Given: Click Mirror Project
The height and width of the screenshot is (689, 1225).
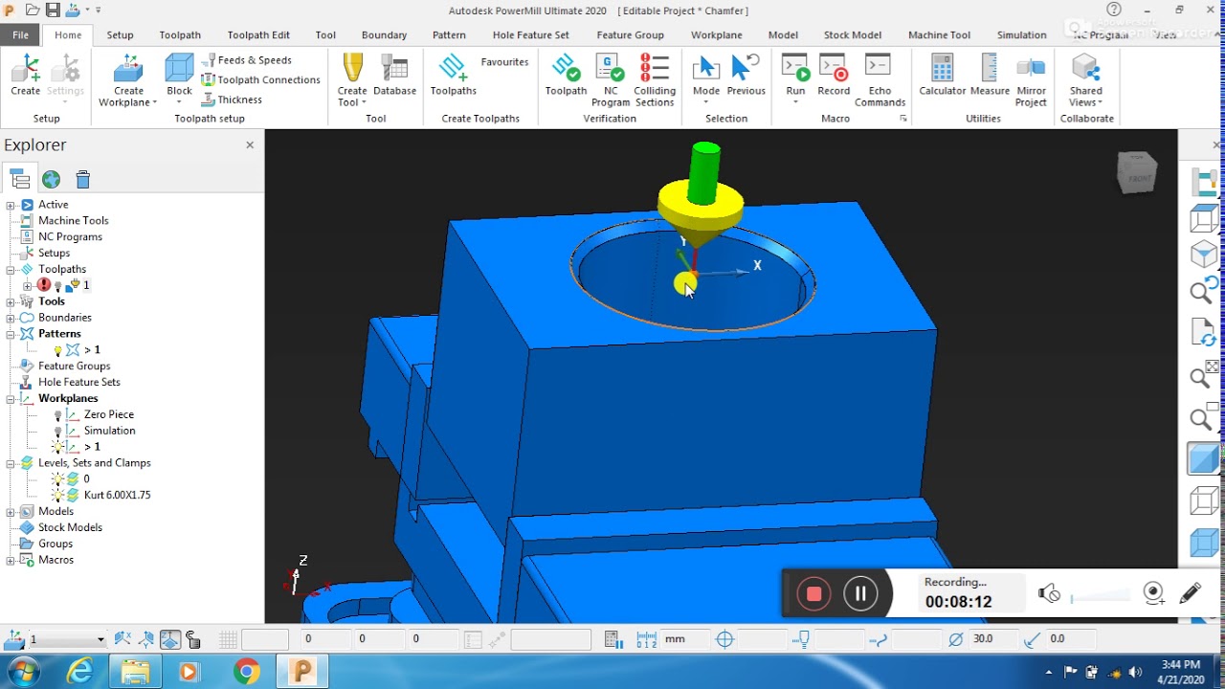Looking at the screenshot, I should (x=1031, y=80).
